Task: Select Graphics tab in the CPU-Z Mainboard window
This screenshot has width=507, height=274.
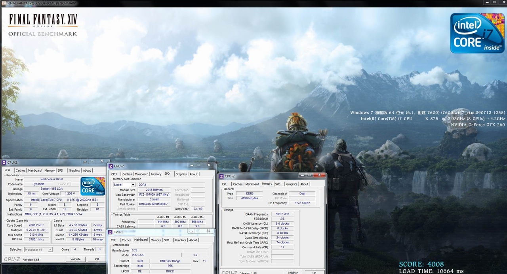Action: 181,240
